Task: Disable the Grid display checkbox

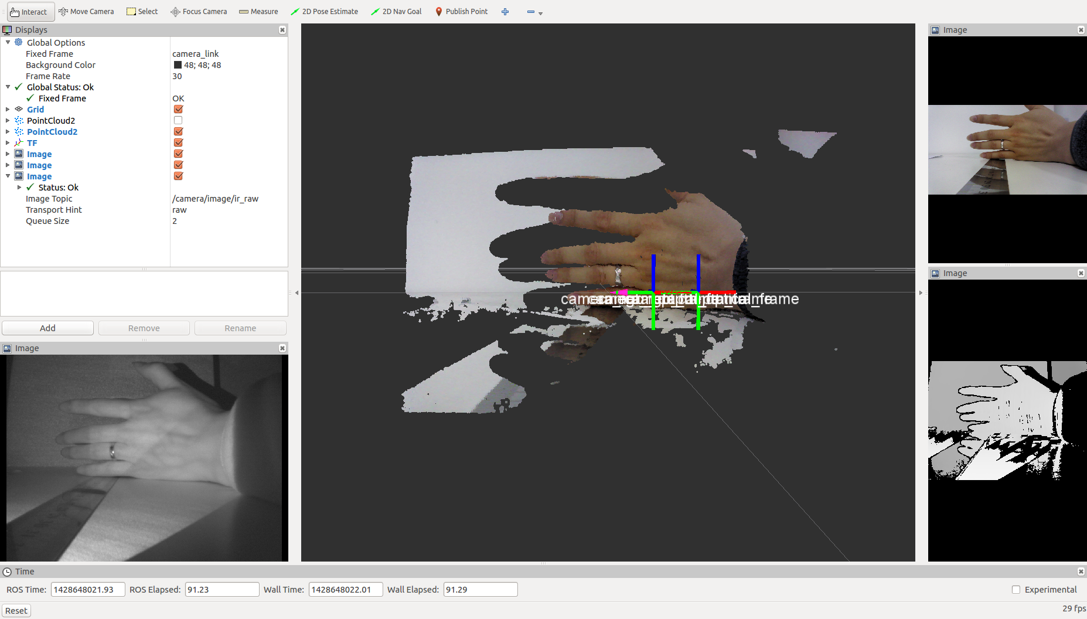Action: (x=179, y=109)
